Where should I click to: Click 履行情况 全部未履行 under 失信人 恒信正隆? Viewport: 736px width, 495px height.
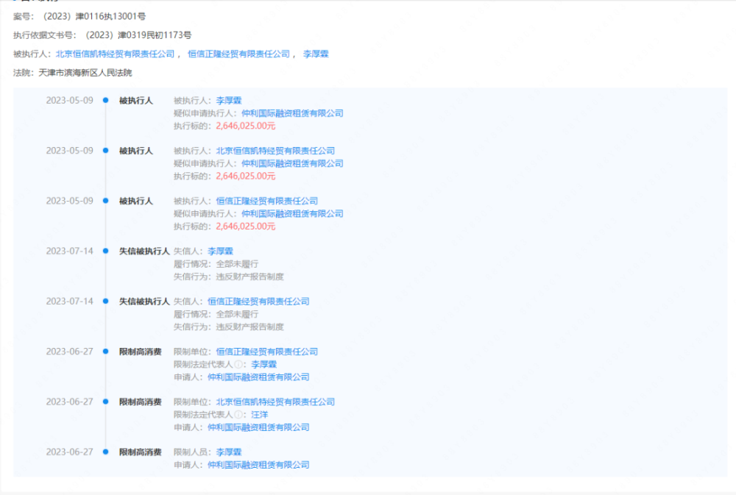[237, 314]
